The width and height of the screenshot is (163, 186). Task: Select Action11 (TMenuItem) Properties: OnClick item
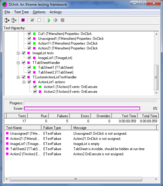click(68, 43)
